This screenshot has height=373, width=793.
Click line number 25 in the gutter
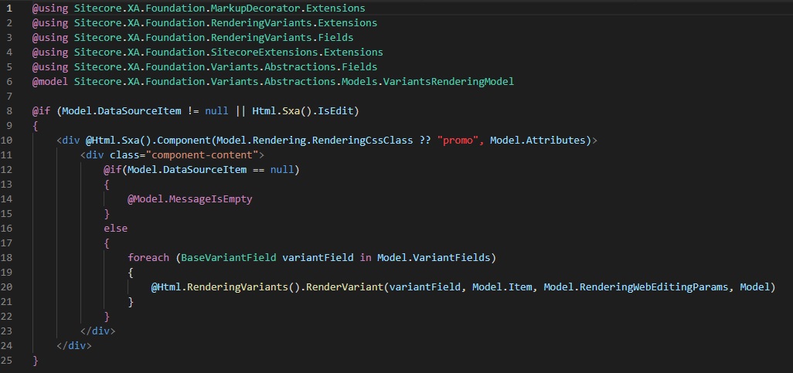click(7, 361)
